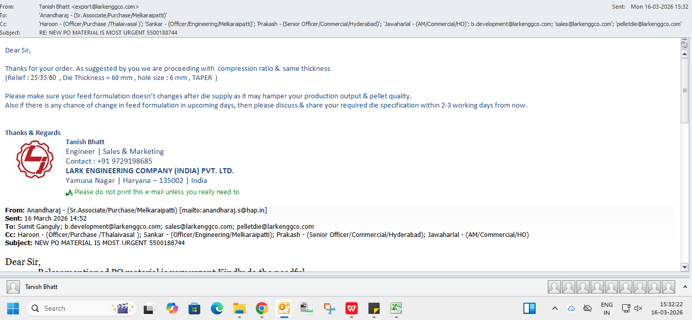The width and height of the screenshot is (692, 320).
Task: Open Outlook from the taskbar
Action: 283,308
